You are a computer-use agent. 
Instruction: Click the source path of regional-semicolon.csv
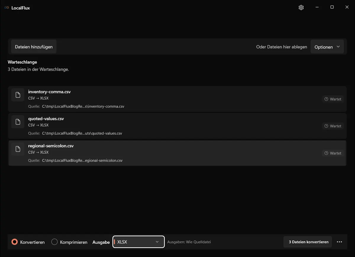point(82,161)
